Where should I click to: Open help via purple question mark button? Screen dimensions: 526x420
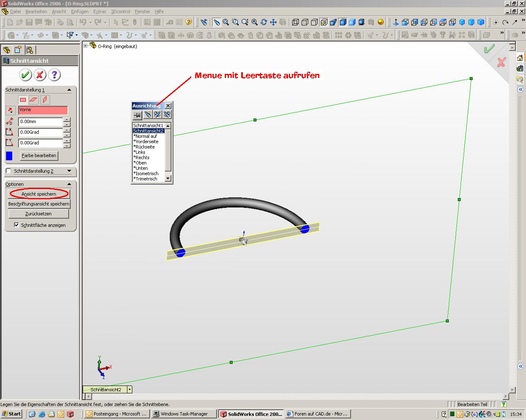tap(54, 75)
